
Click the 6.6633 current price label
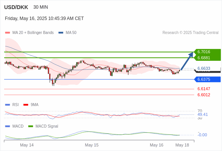click(x=204, y=68)
